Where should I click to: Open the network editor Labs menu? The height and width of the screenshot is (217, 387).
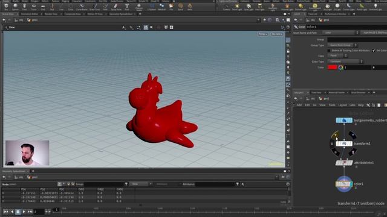[352, 105]
